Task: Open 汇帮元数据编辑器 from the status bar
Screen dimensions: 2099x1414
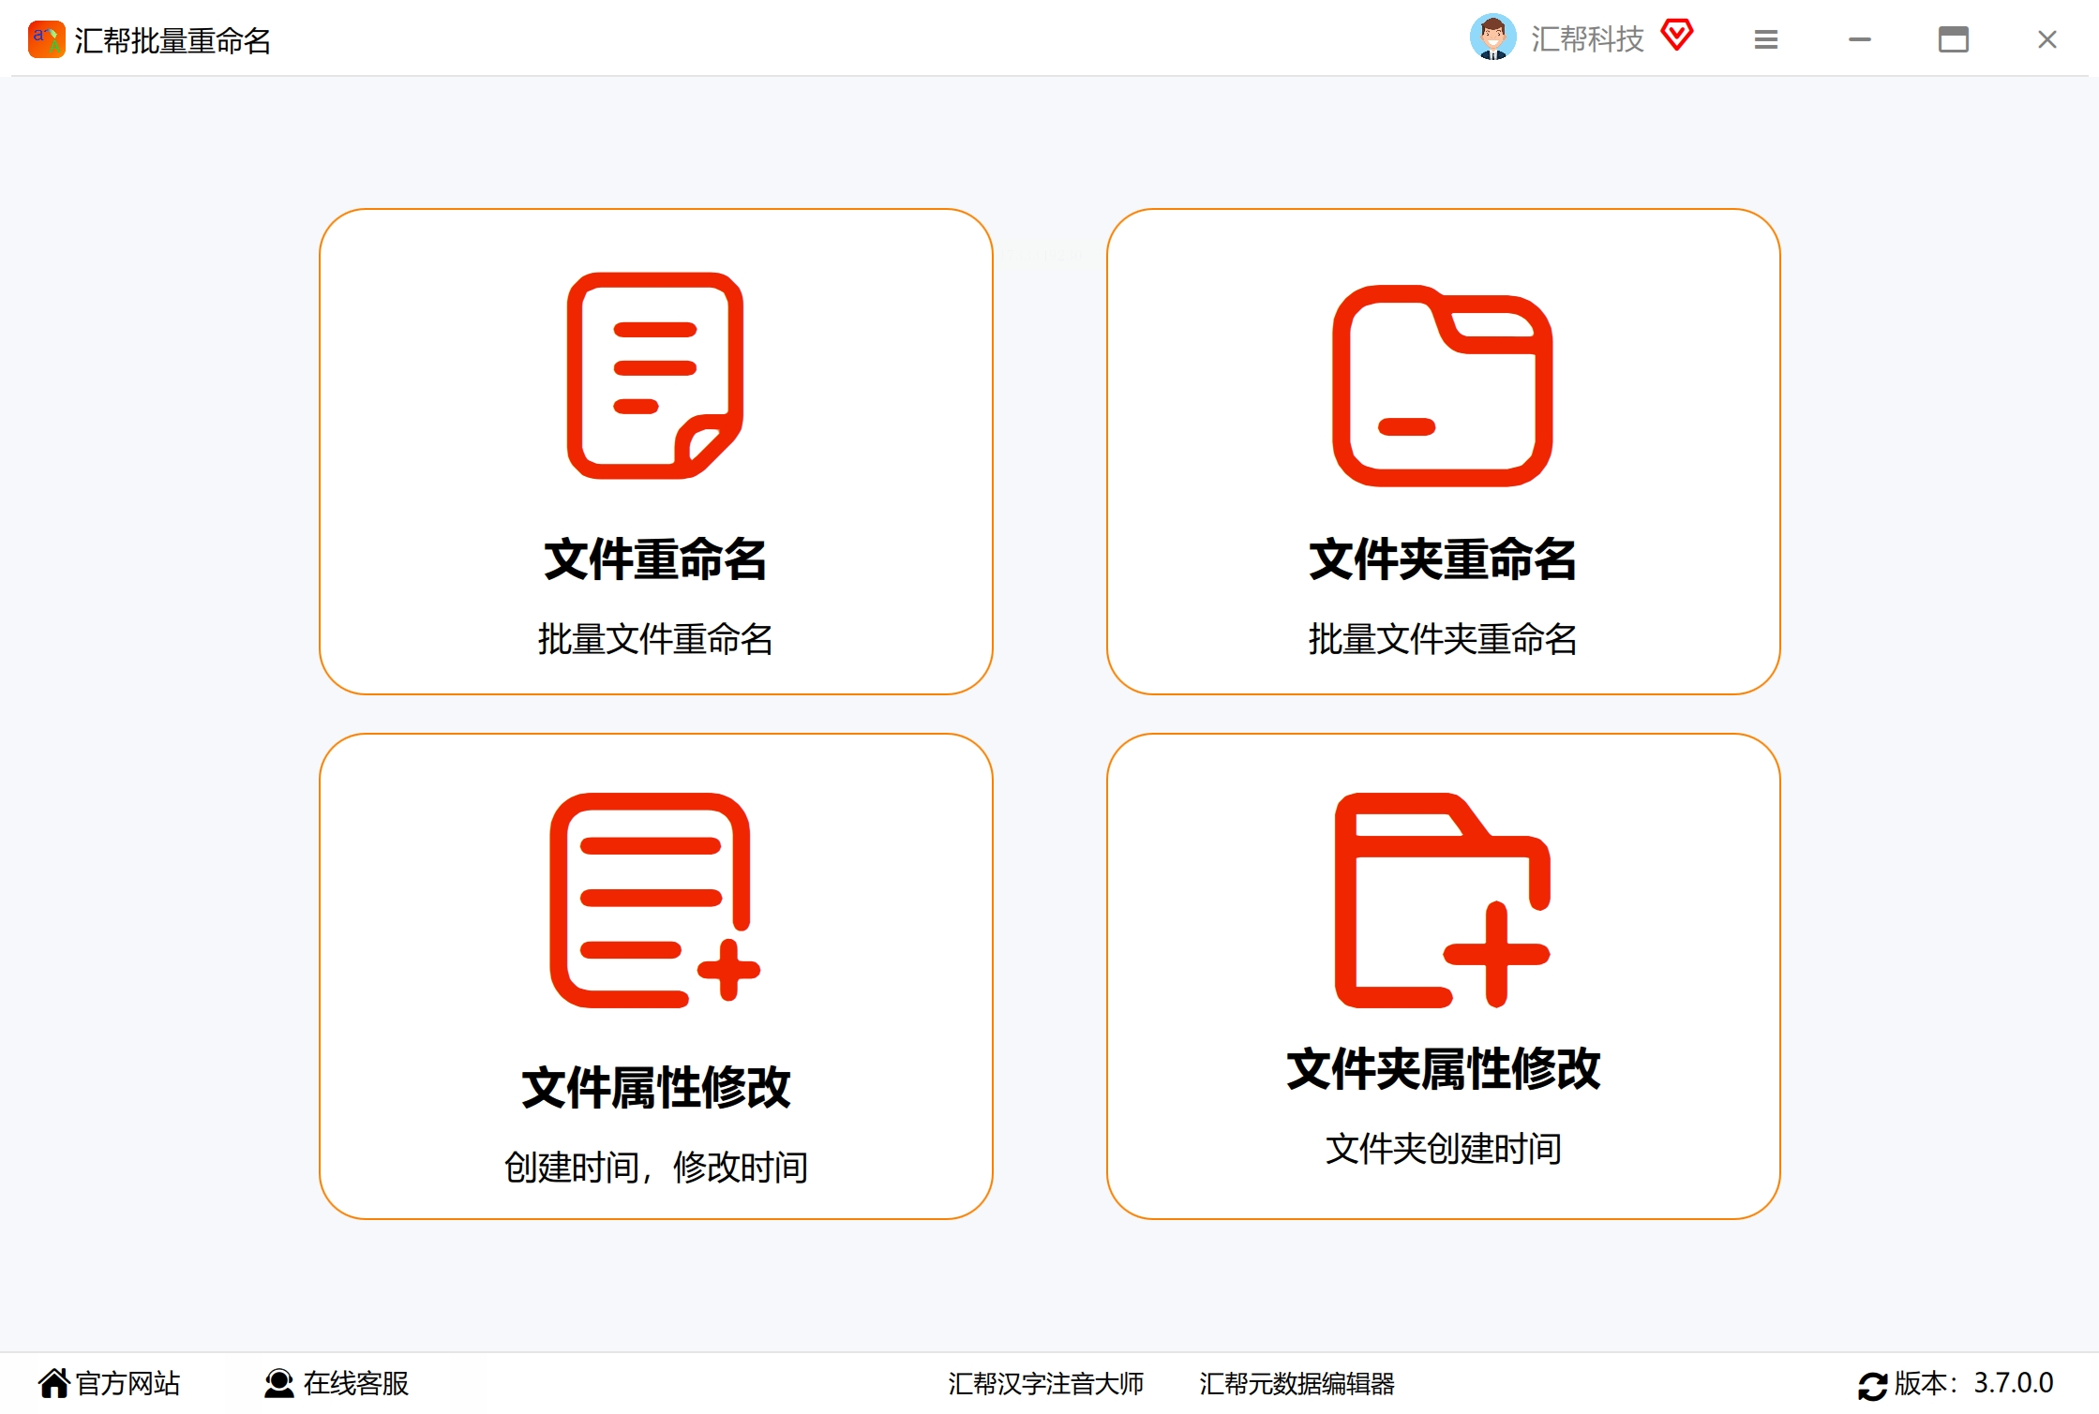Action: click(1298, 1382)
